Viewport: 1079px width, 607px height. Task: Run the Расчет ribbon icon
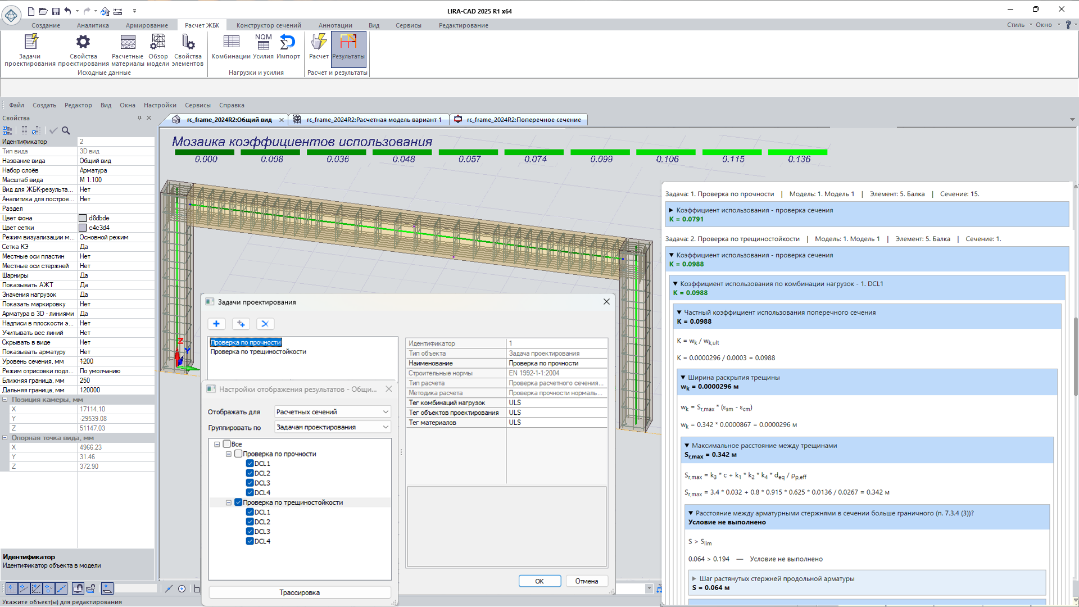319,43
